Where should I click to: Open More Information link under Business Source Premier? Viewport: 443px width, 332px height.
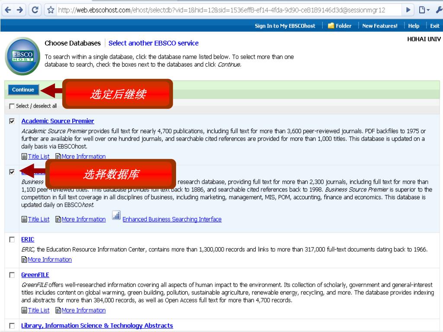83,219
